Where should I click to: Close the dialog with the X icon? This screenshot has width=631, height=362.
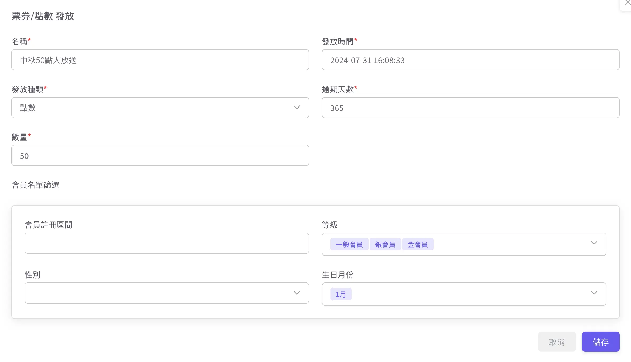pyautogui.click(x=627, y=3)
